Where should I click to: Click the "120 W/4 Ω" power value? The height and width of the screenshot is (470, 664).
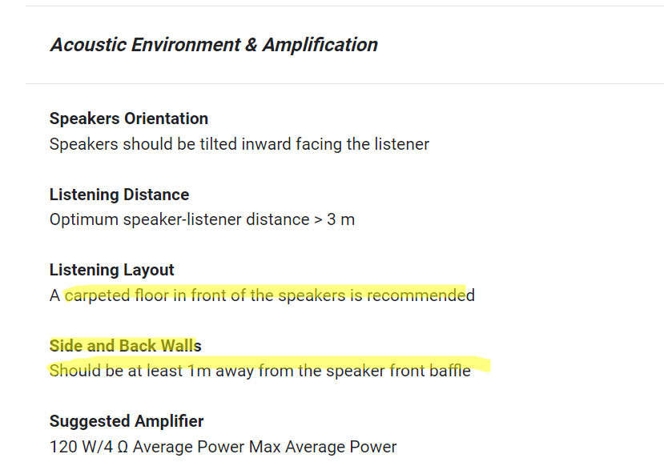[91, 447]
